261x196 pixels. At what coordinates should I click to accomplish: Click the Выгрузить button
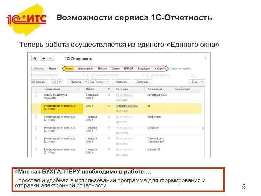(x=142, y=82)
